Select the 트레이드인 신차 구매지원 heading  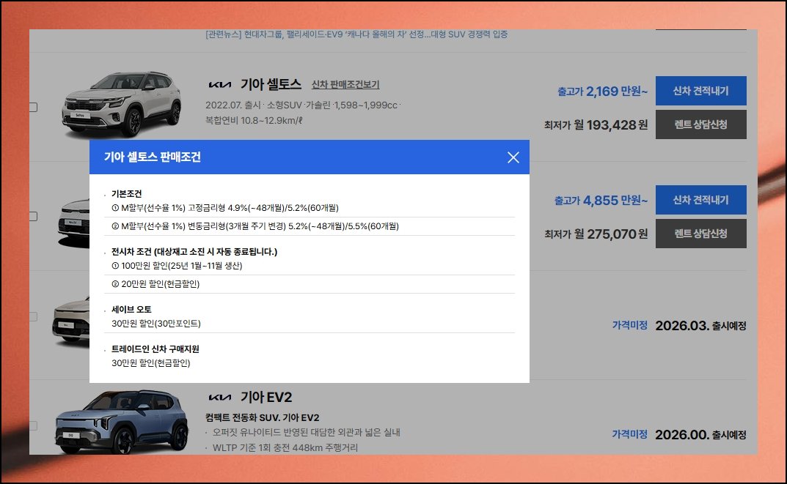click(155, 349)
